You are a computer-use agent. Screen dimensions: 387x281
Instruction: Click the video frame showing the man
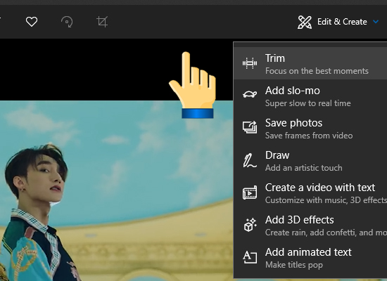tap(117, 190)
